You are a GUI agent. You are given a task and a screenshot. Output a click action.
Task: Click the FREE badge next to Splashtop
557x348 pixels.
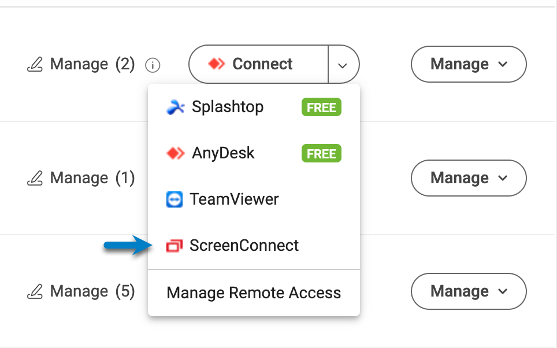(x=321, y=107)
